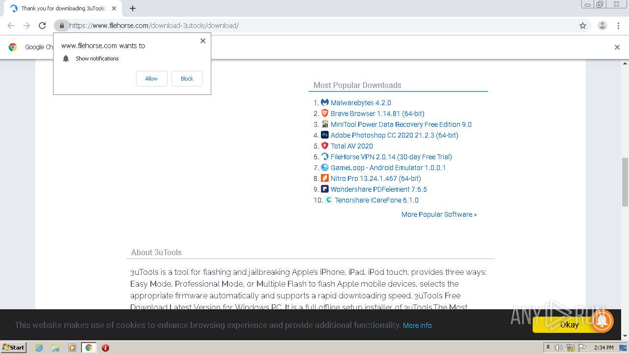The image size is (629, 354).
Task: Click the Most Popular Downloads heading
Action: click(x=357, y=85)
